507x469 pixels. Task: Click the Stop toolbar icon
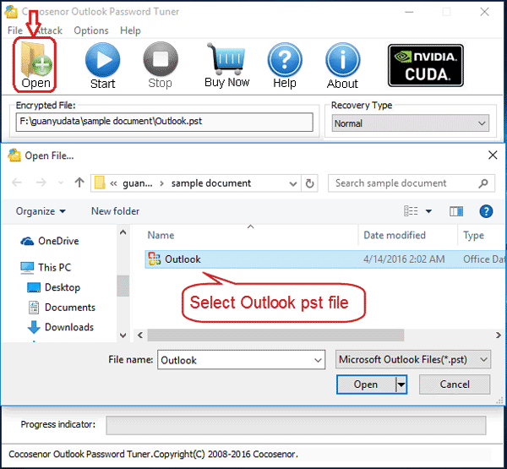coord(161,66)
